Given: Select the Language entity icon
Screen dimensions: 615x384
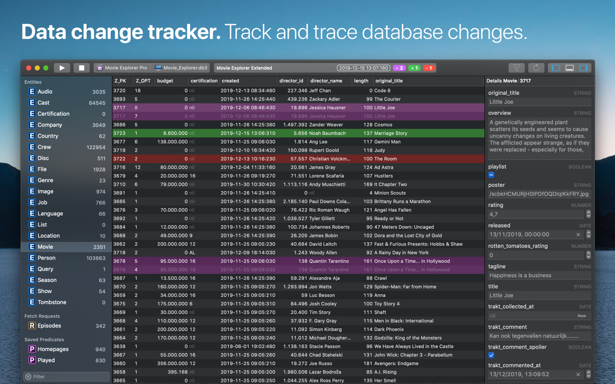Looking at the screenshot, I should (32, 213).
